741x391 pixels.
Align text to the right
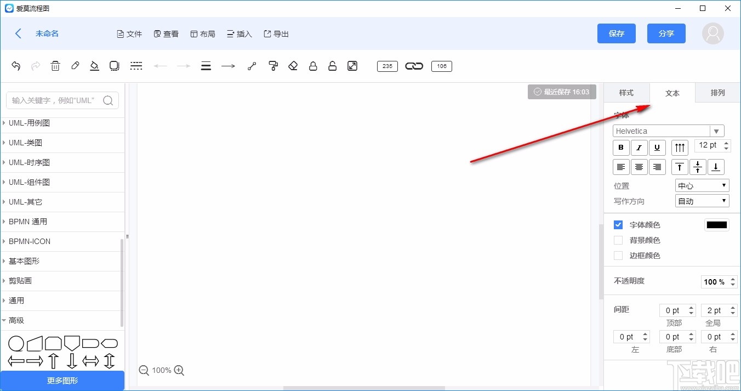[x=657, y=167]
